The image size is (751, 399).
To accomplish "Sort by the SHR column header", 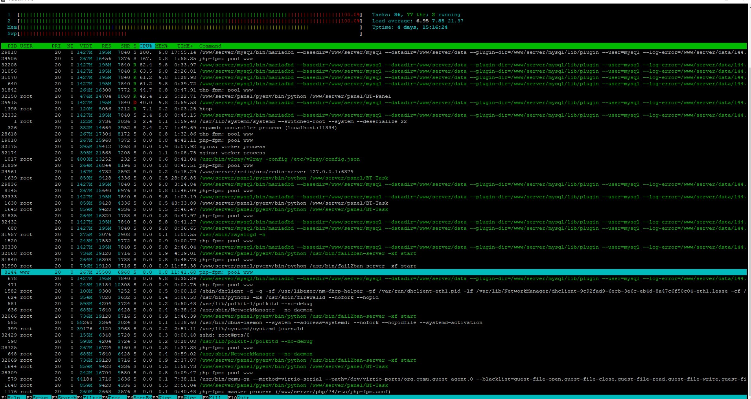I will point(125,46).
